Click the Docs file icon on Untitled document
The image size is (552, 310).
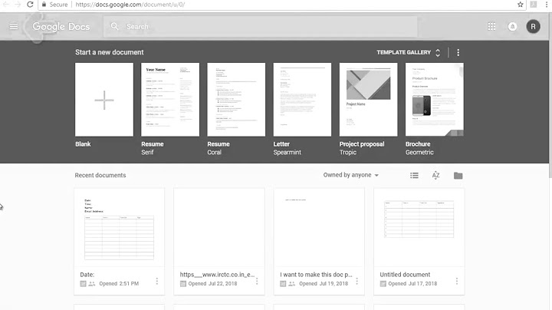click(x=383, y=284)
